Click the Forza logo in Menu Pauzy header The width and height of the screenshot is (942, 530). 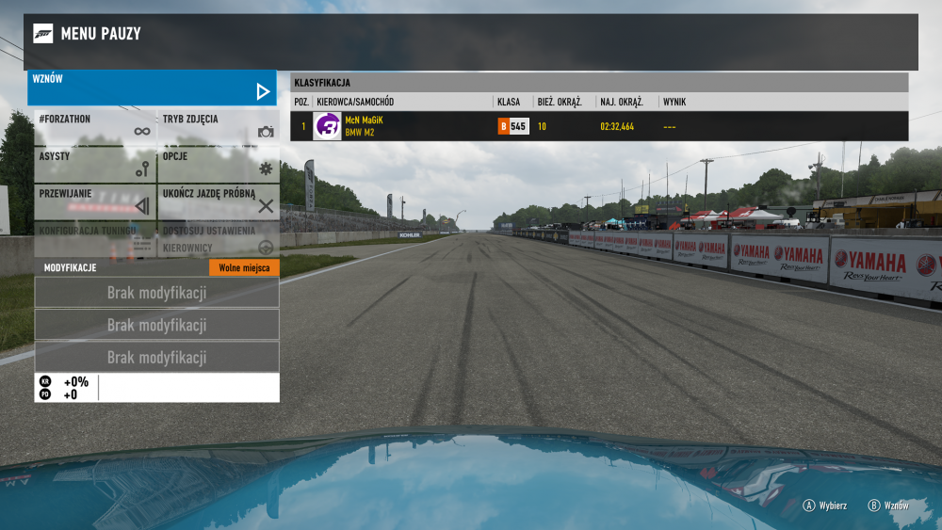coord(42,34)
